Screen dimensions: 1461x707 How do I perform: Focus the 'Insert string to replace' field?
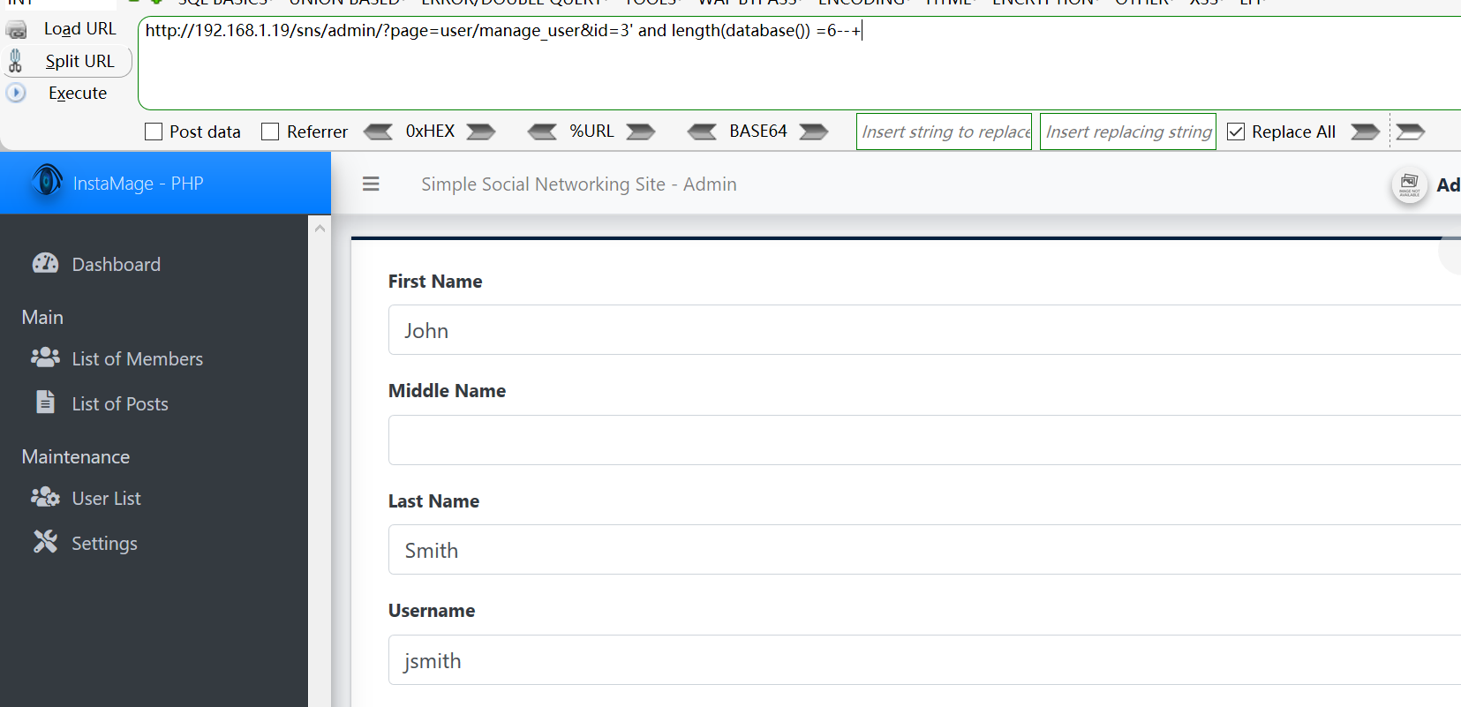[x=944, y=132]
